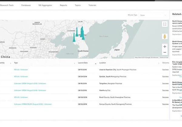Open the Research Tools menu

(7, 5)
